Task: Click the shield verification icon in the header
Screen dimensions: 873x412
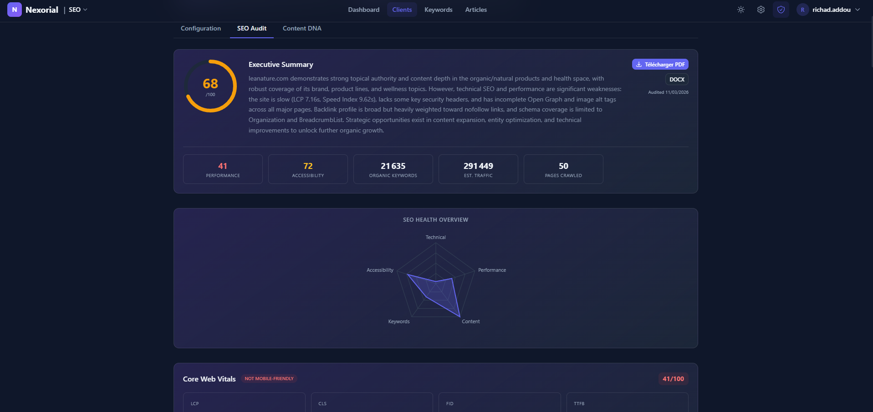Action: pos(781,9)
